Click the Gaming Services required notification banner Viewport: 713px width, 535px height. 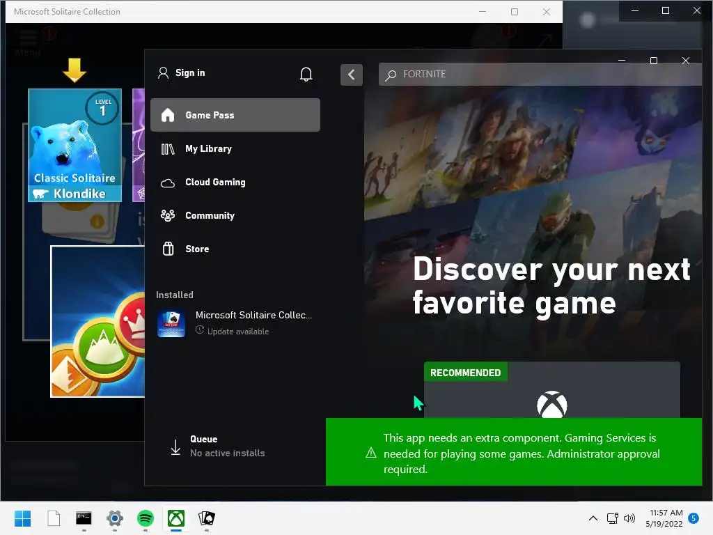(x=514, y=452)
